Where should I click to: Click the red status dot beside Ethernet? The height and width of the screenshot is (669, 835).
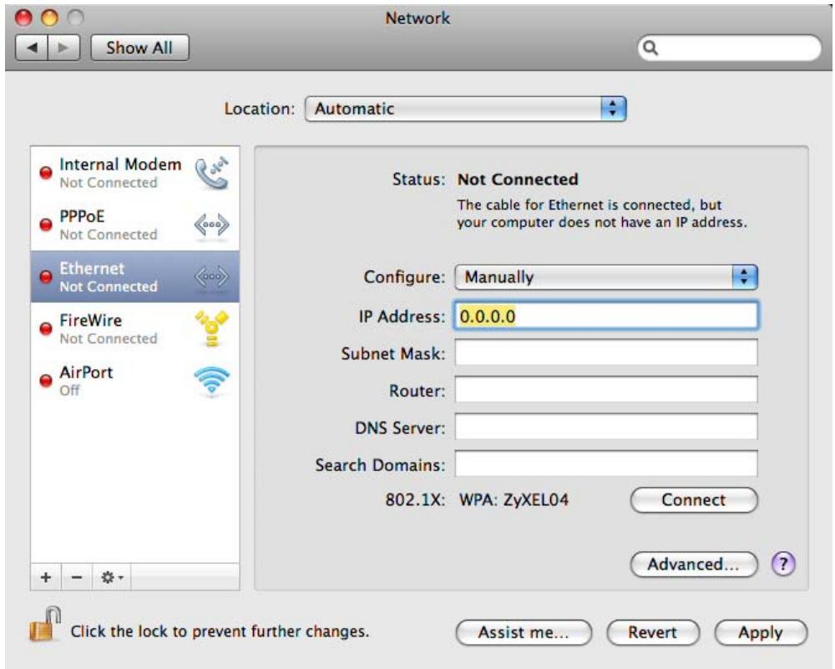tap(46, 276)
